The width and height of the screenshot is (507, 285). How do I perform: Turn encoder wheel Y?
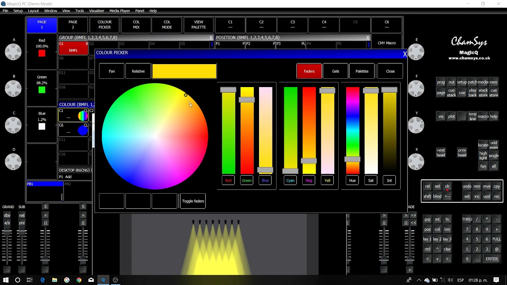(x=416, y=125)
